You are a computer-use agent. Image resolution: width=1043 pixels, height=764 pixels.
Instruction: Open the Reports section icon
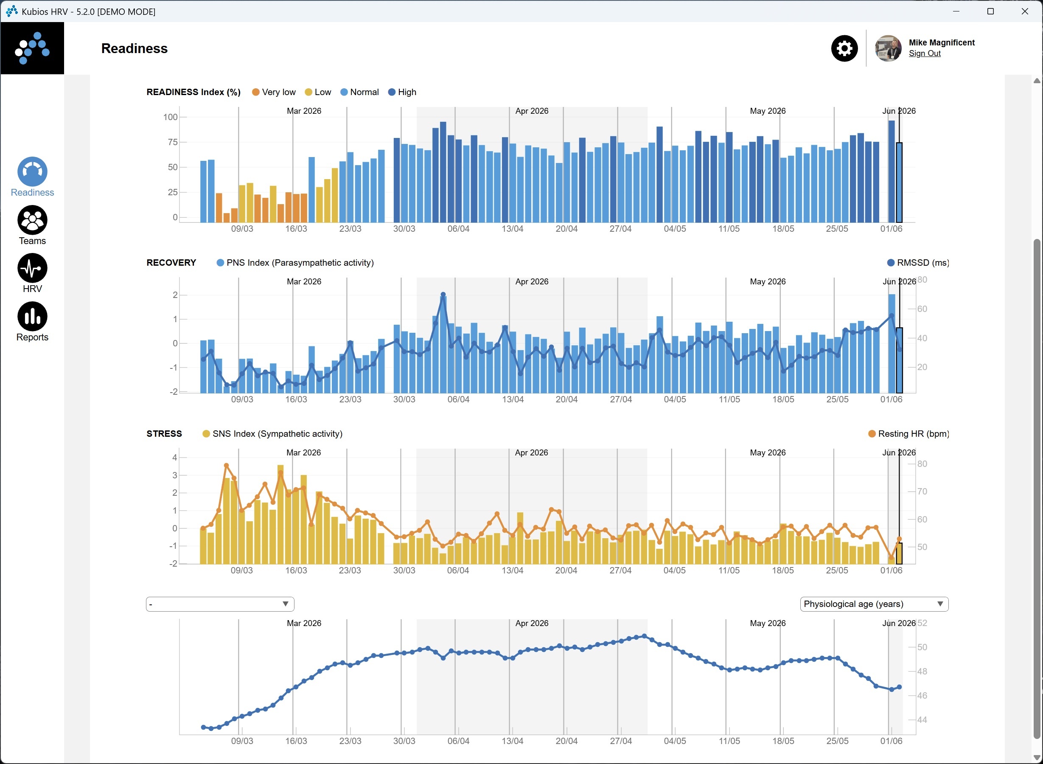click(32, 316)
